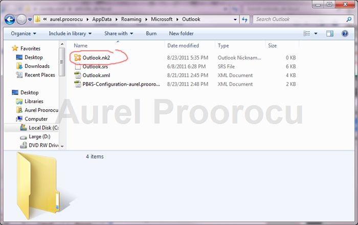This screenshot has height=225, width=358.
Task: Select the Outlook.xml file icon
Action: click(78, 76)
